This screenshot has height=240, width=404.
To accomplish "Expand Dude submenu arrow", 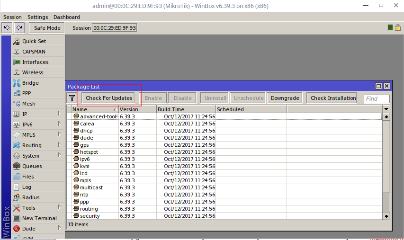I will 59,228.
